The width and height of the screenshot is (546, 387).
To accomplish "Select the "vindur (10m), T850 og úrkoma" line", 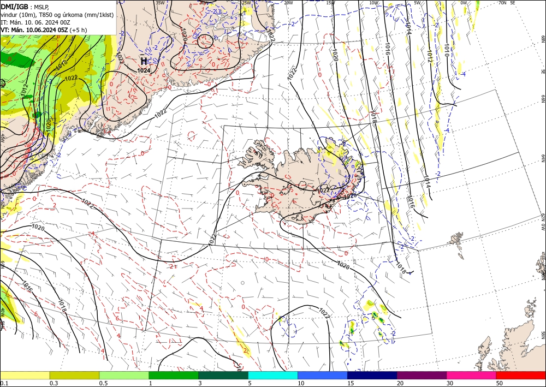I will click(x=57, y=15).
